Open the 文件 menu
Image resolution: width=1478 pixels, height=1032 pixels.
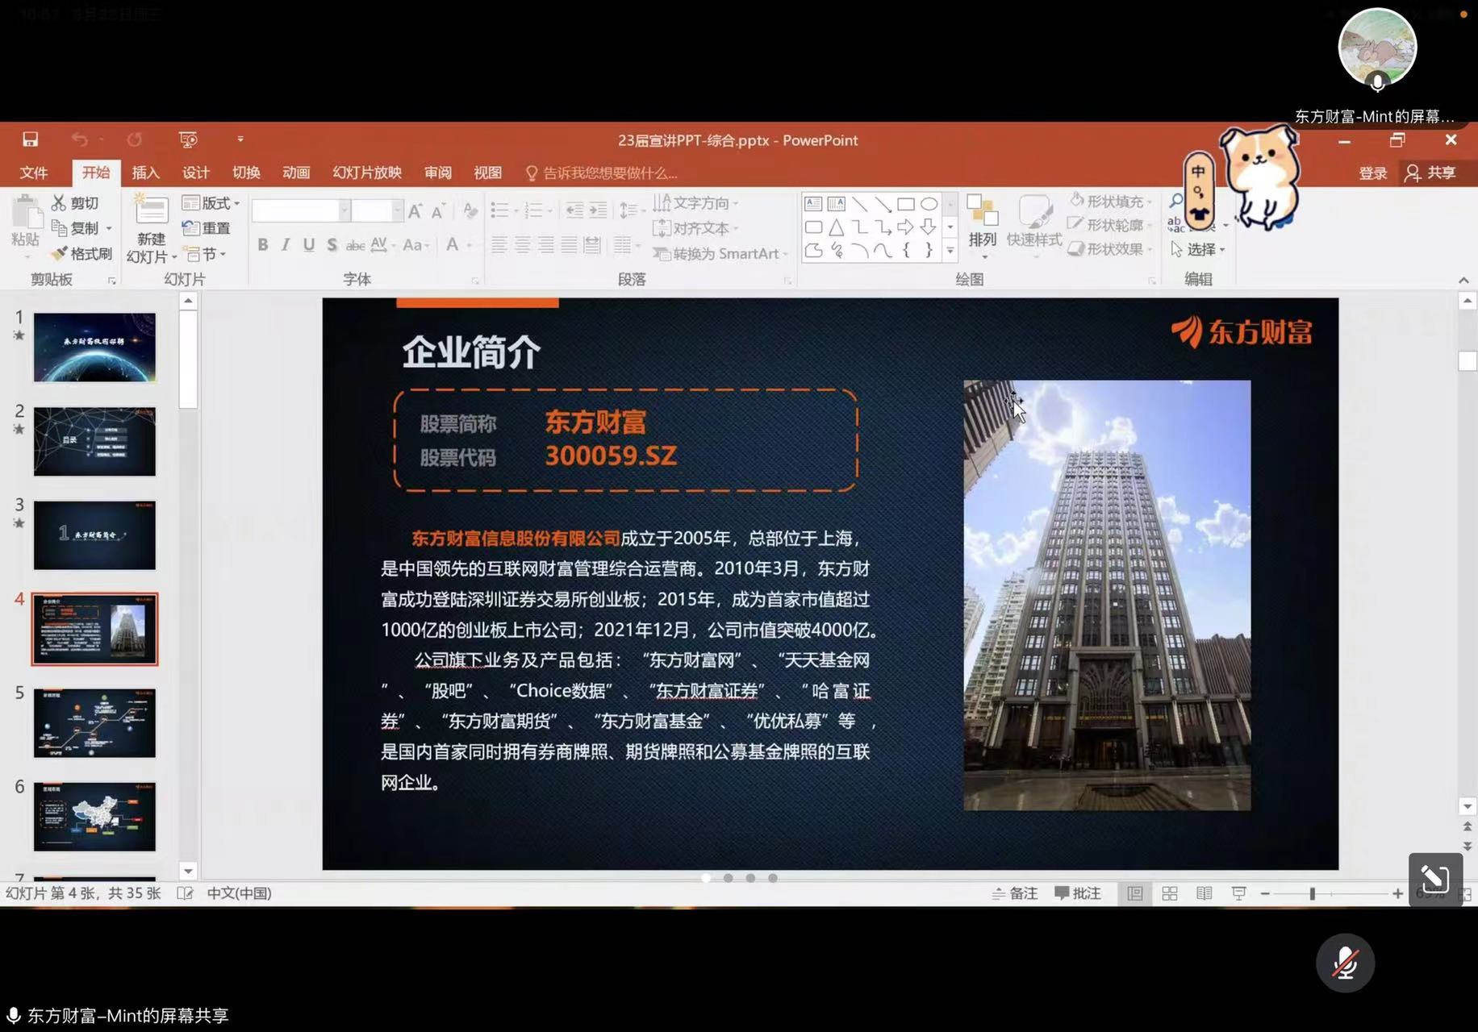[34, 173]
